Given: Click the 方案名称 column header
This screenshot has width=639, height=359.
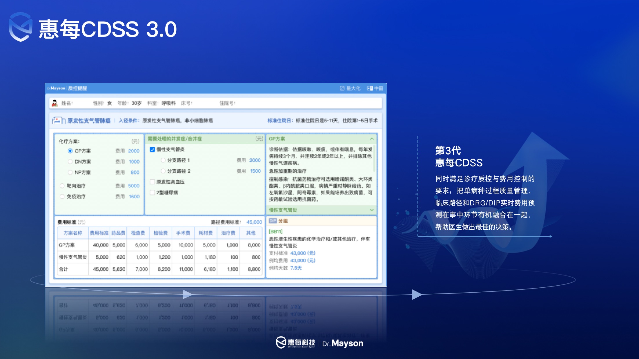Looking at the screenshot, I should tap(73, 233).
